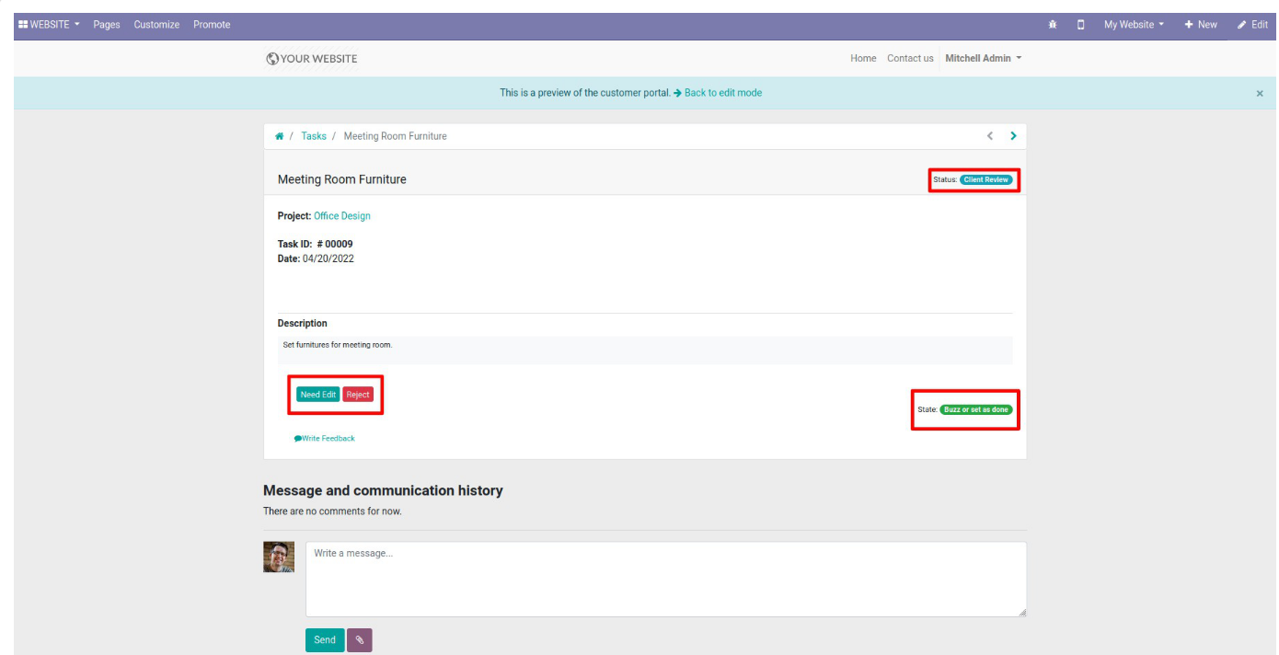Click the bug debug icon
The height and width of the screenshot is (655, 1279).
coord(1053,24)
